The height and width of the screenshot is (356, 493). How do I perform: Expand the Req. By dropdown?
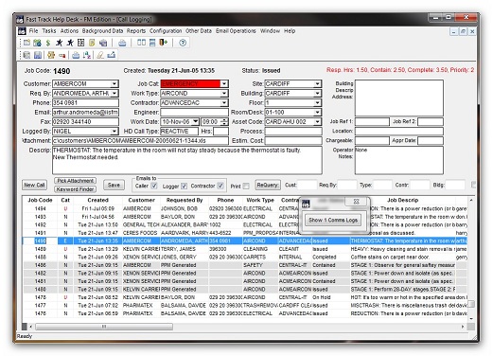coord(114,93)
